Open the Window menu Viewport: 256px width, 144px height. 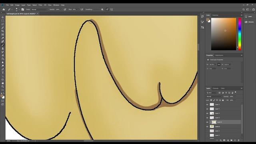click(x=56, y=5)
